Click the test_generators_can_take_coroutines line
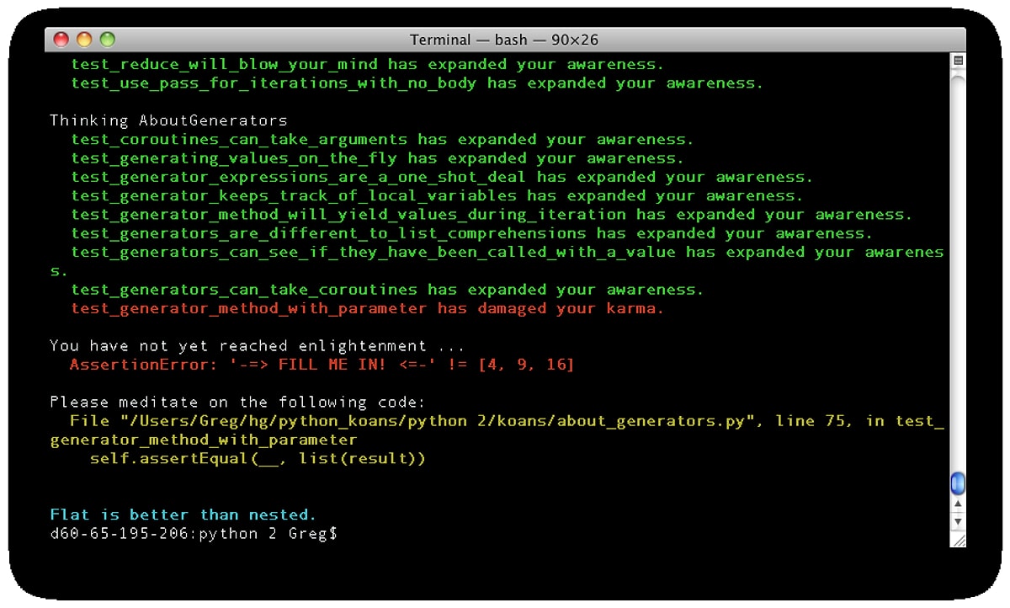The width and height of the screenshot is (1010, 608). (x=387, y=290)
